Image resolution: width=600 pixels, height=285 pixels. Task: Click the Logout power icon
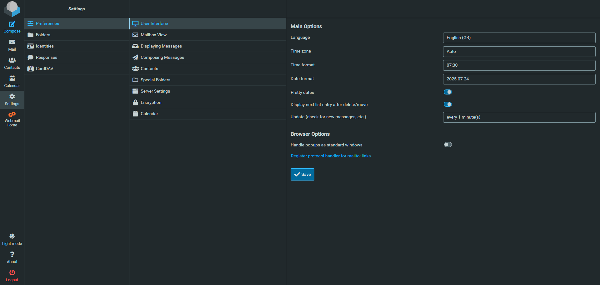tap(12, 273)
